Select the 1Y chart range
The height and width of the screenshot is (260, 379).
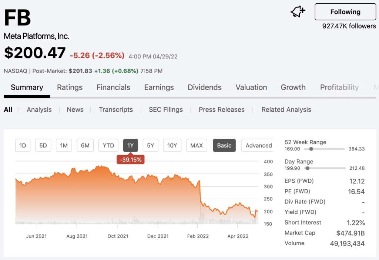[x=131, y=145]
